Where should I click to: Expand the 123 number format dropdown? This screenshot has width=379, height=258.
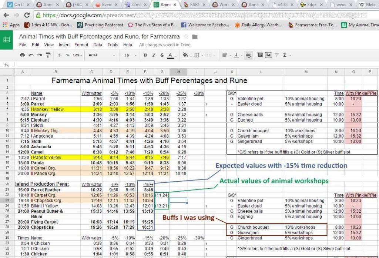(77, 55)
